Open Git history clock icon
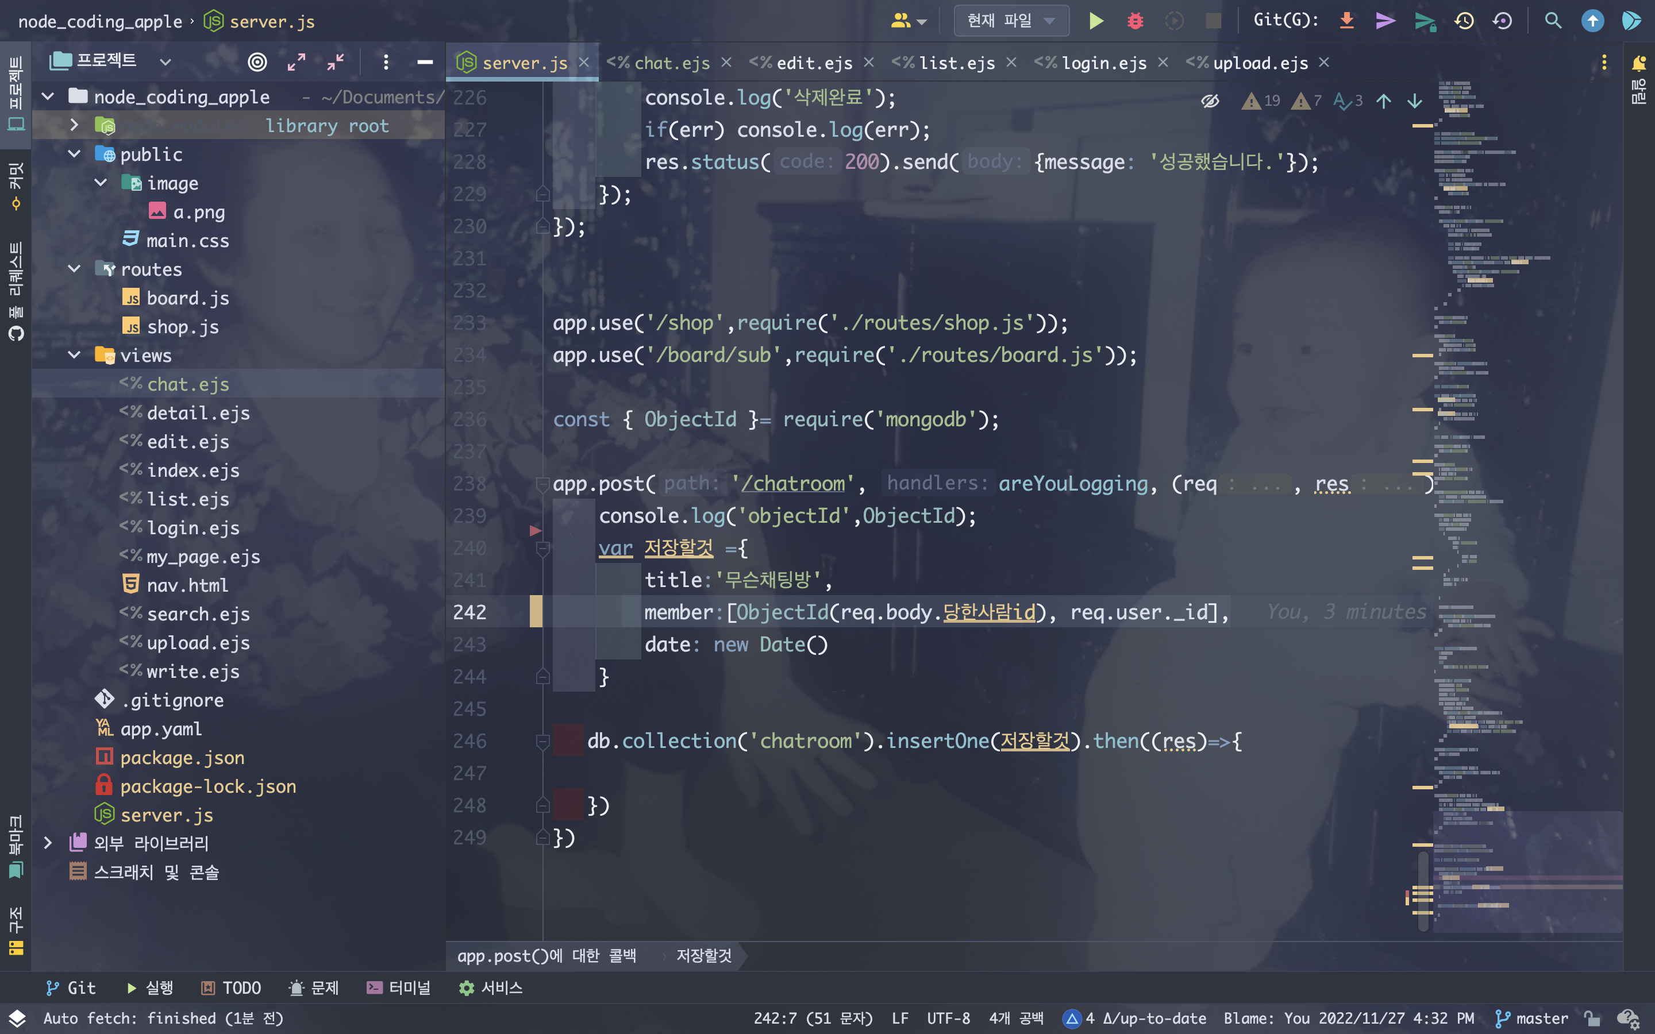Viewport: 1655px width, 1034px height. click(1464, 21)
